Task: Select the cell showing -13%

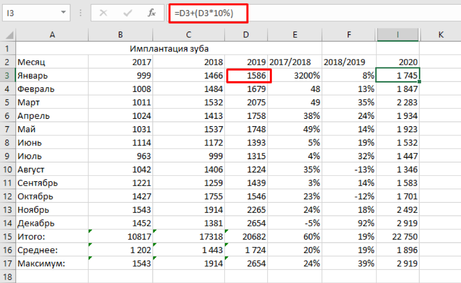Action: point(349,169)
